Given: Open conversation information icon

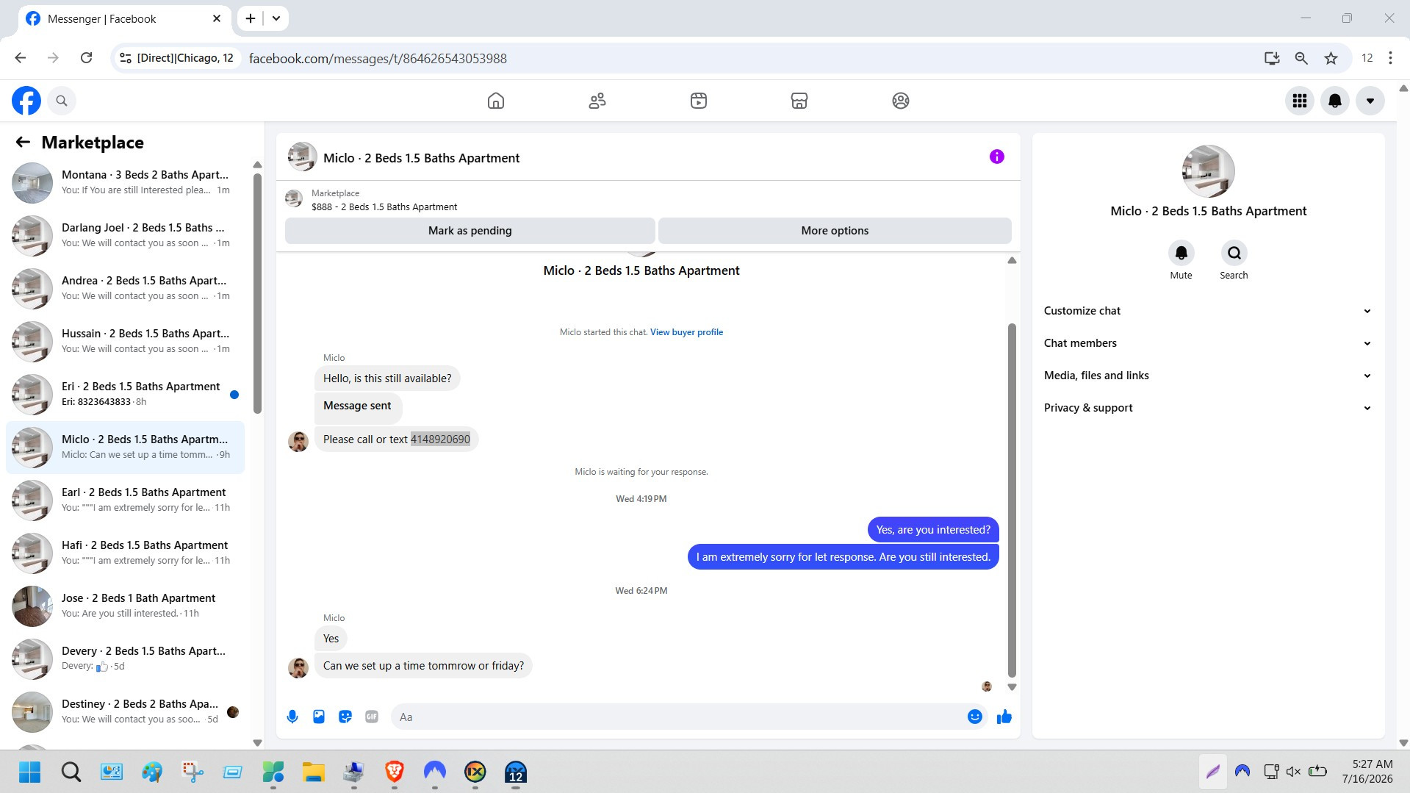Looking at the screenshot, I should click(996, 157).
